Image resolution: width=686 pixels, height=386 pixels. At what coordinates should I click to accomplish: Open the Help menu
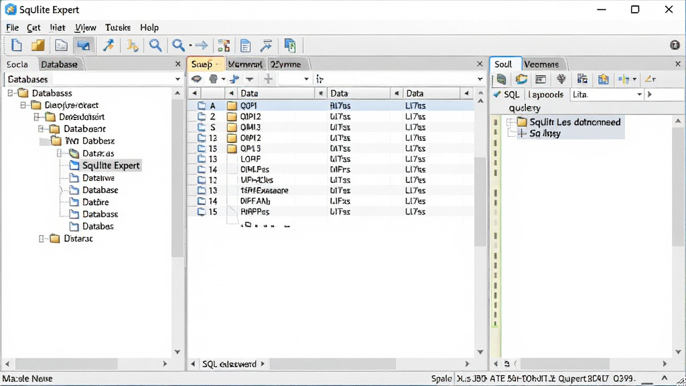coord(149,27)
